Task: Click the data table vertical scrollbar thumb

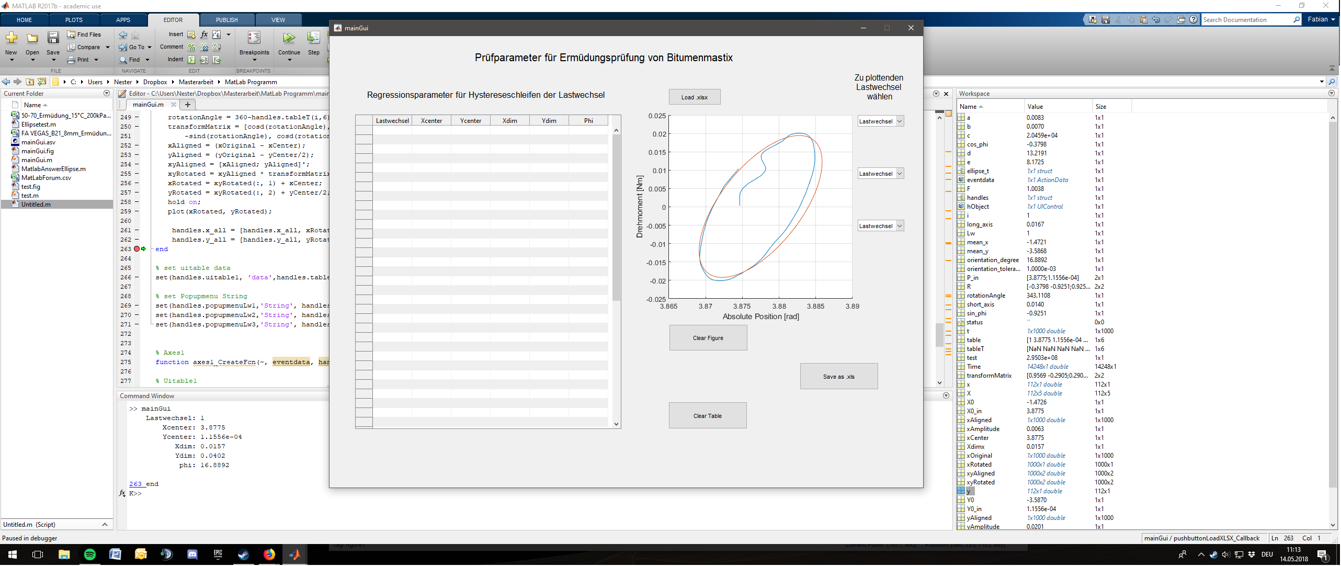Action: (616, 217)
